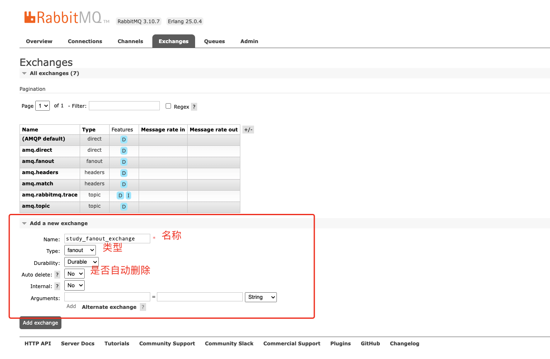
Task: Open the Channels tab
Action: 130,41
